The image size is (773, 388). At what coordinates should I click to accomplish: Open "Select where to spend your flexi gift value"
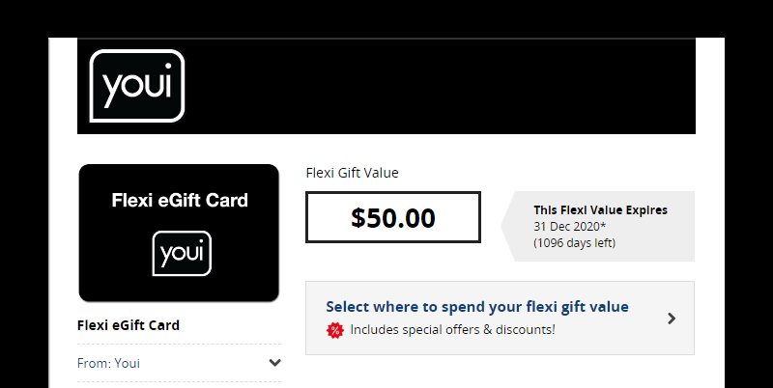coord(477,307)
